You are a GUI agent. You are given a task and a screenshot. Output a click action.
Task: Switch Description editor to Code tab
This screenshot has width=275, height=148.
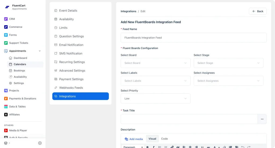click(x=164, y=139)
